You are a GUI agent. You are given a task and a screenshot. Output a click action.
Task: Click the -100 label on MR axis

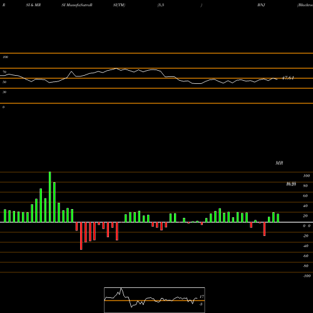click(x=307, y=276)
